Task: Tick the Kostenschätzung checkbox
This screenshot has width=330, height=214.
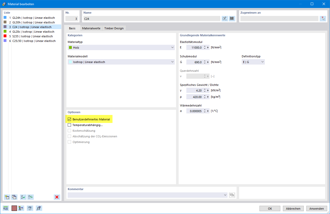Action: [69, 131]
